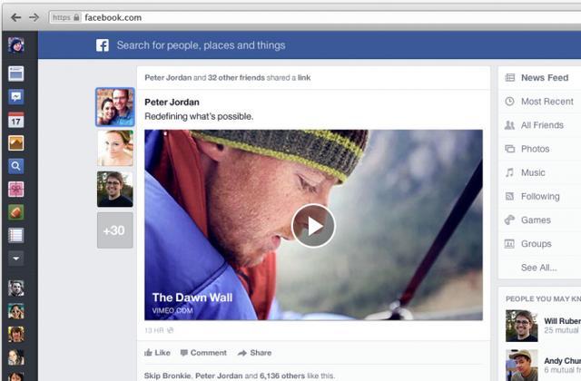581x381 pixels.
Task: Select the blonde woman friend thumbnail
Action: point(115,148)
